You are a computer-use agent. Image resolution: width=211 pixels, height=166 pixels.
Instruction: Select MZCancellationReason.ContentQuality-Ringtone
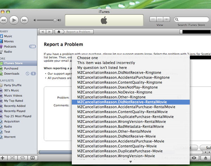tap(131, 82)
